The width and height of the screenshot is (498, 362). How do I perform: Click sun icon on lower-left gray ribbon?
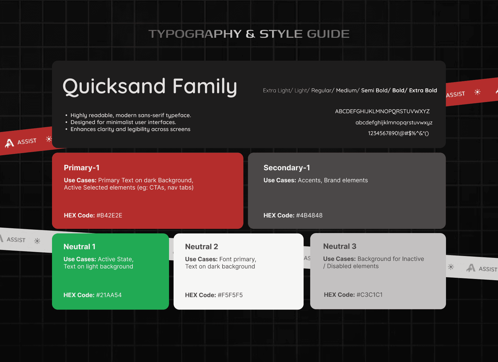point(37,241)
